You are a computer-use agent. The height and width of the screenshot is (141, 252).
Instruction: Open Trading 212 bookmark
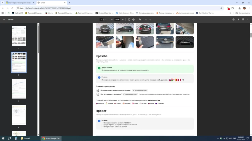point(17,13)
